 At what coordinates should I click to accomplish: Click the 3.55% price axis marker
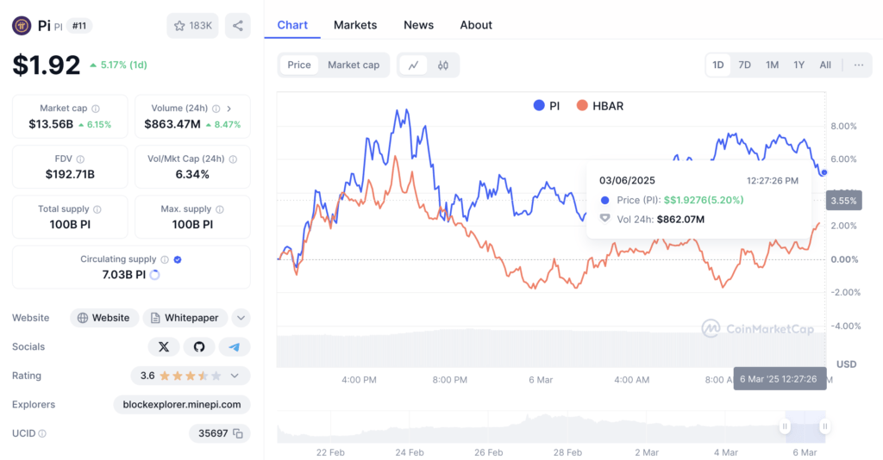(843, 201)
